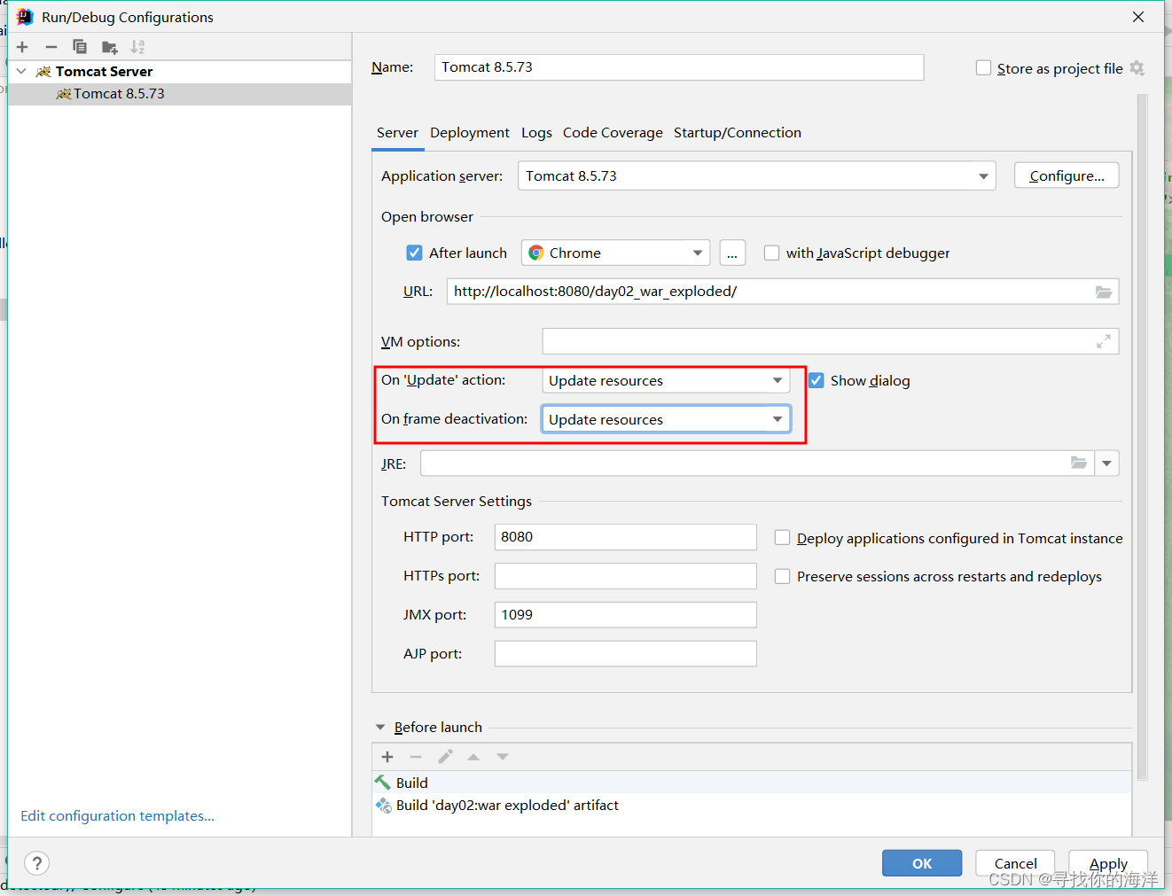Screen dimensions: 1172x896
Task: Enable Store as project file
Action: coord(983,68)
